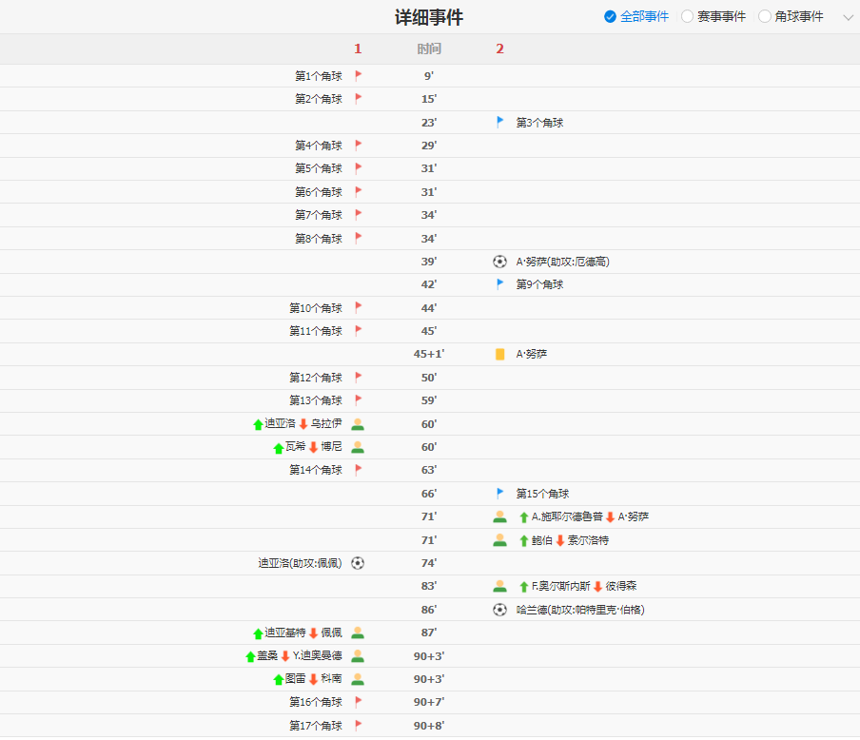Click the substitution icon for A.施耶尔德鲁普
The width and height of the screenshot is (860, 740).
[499, 516]
